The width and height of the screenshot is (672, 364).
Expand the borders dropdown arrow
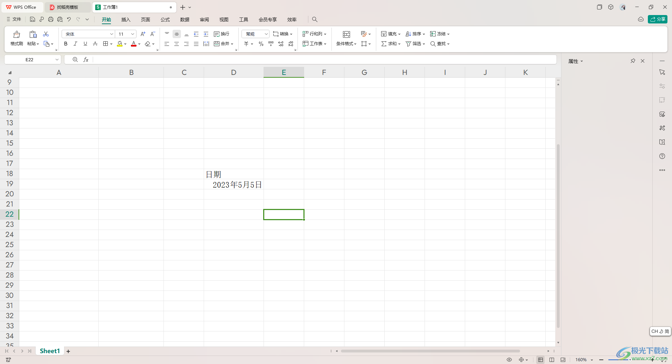pyautogui.click(x=111, y=44)
